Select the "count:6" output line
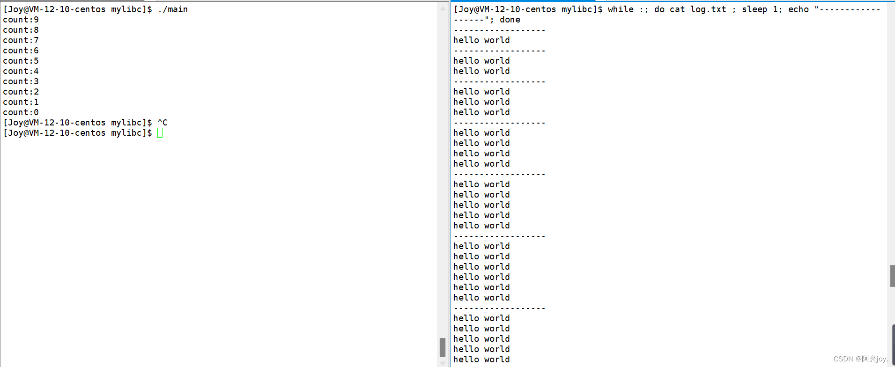 point(21,51)
